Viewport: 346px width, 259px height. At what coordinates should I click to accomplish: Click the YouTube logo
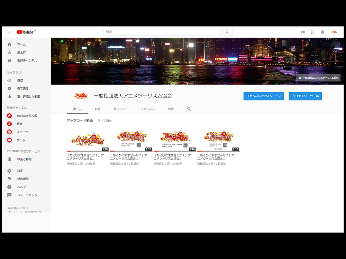(25, 32)
